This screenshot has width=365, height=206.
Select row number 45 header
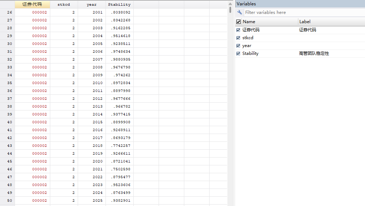pyautogui.click(x=7, y=161)
